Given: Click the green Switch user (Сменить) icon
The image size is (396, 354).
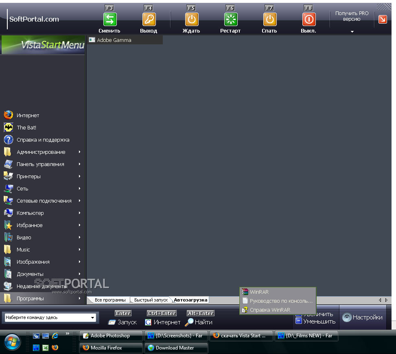Looking at the screenshot, I should 110,20.
